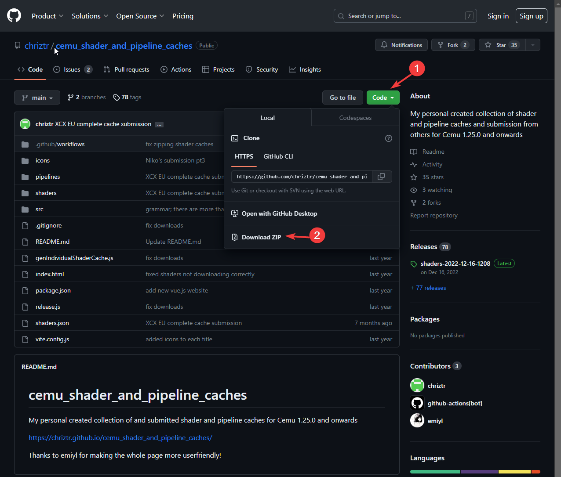
Task: Click the star icon beside 35 stars
Action: coord(414,177)
